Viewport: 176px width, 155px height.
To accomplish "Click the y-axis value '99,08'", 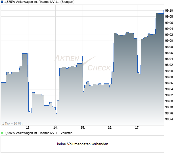I will (169, 17).
